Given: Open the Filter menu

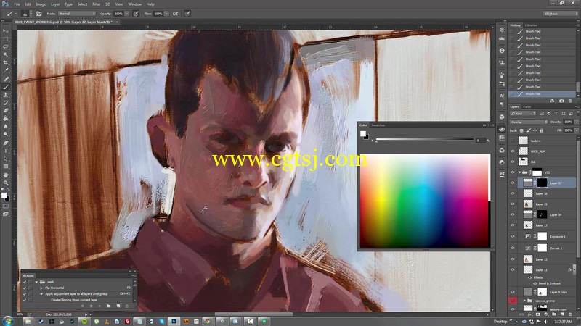Looking at the screenshot, I should pos(97,4).
